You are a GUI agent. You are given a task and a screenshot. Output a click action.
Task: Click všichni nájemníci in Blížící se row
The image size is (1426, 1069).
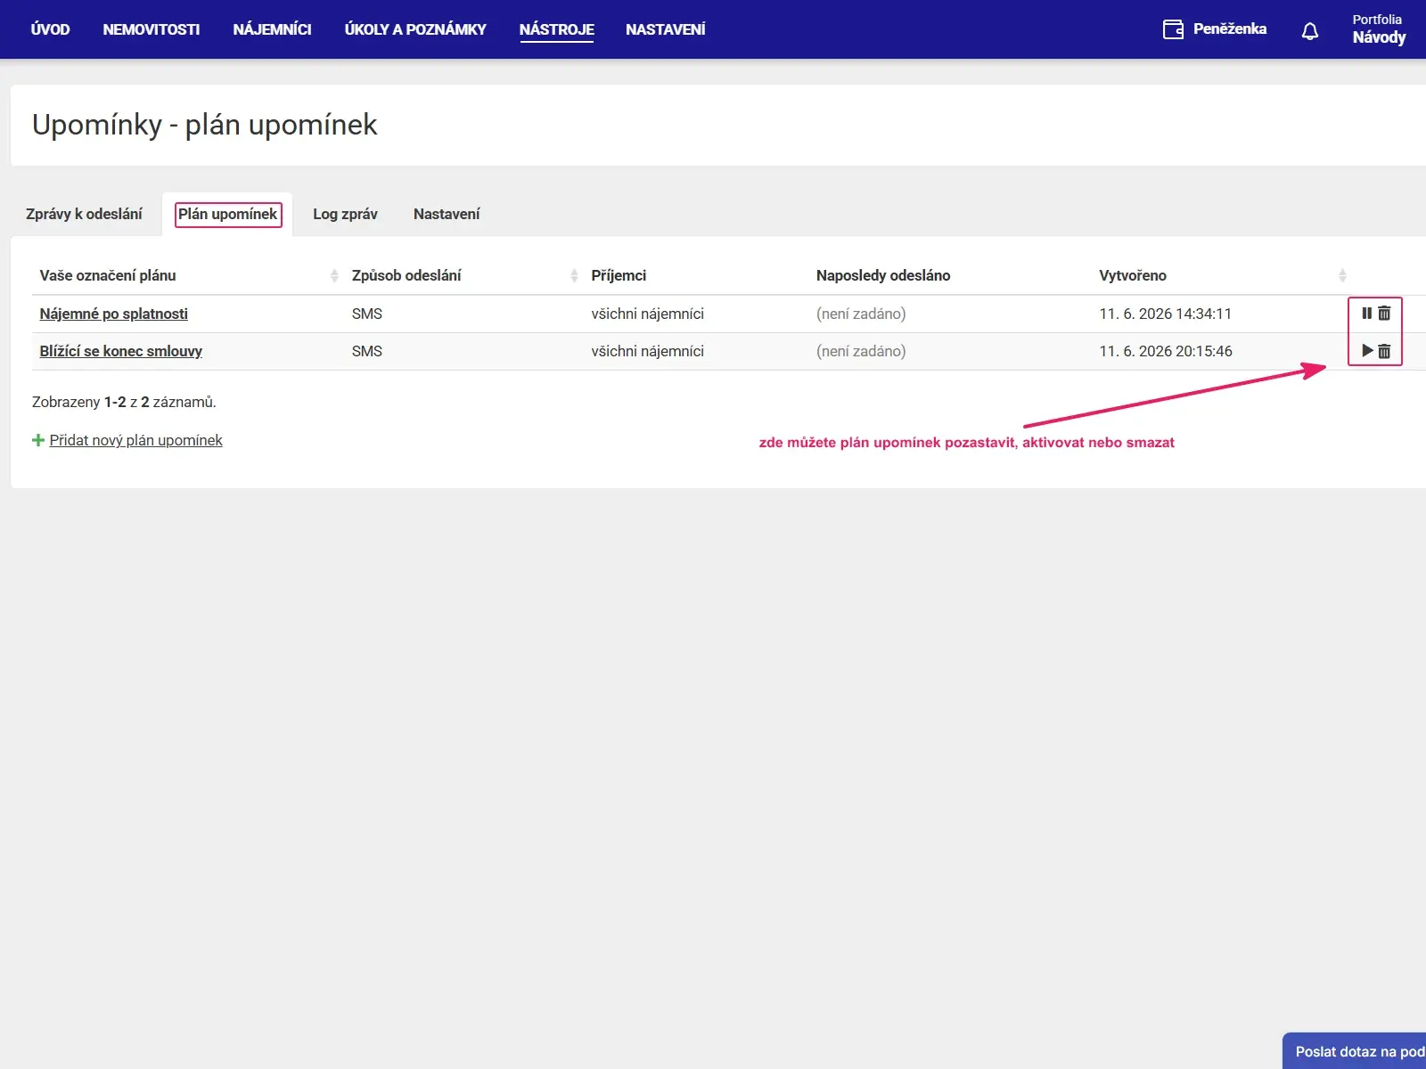(x=647, y=351)
